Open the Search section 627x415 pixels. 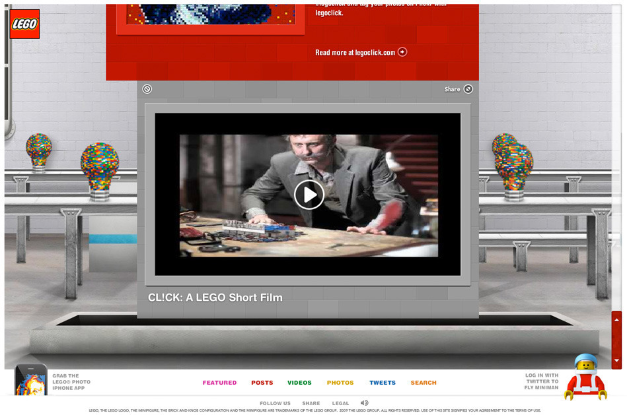424,383
